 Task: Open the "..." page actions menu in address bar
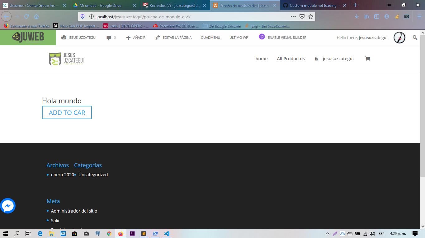click(293, 17)
